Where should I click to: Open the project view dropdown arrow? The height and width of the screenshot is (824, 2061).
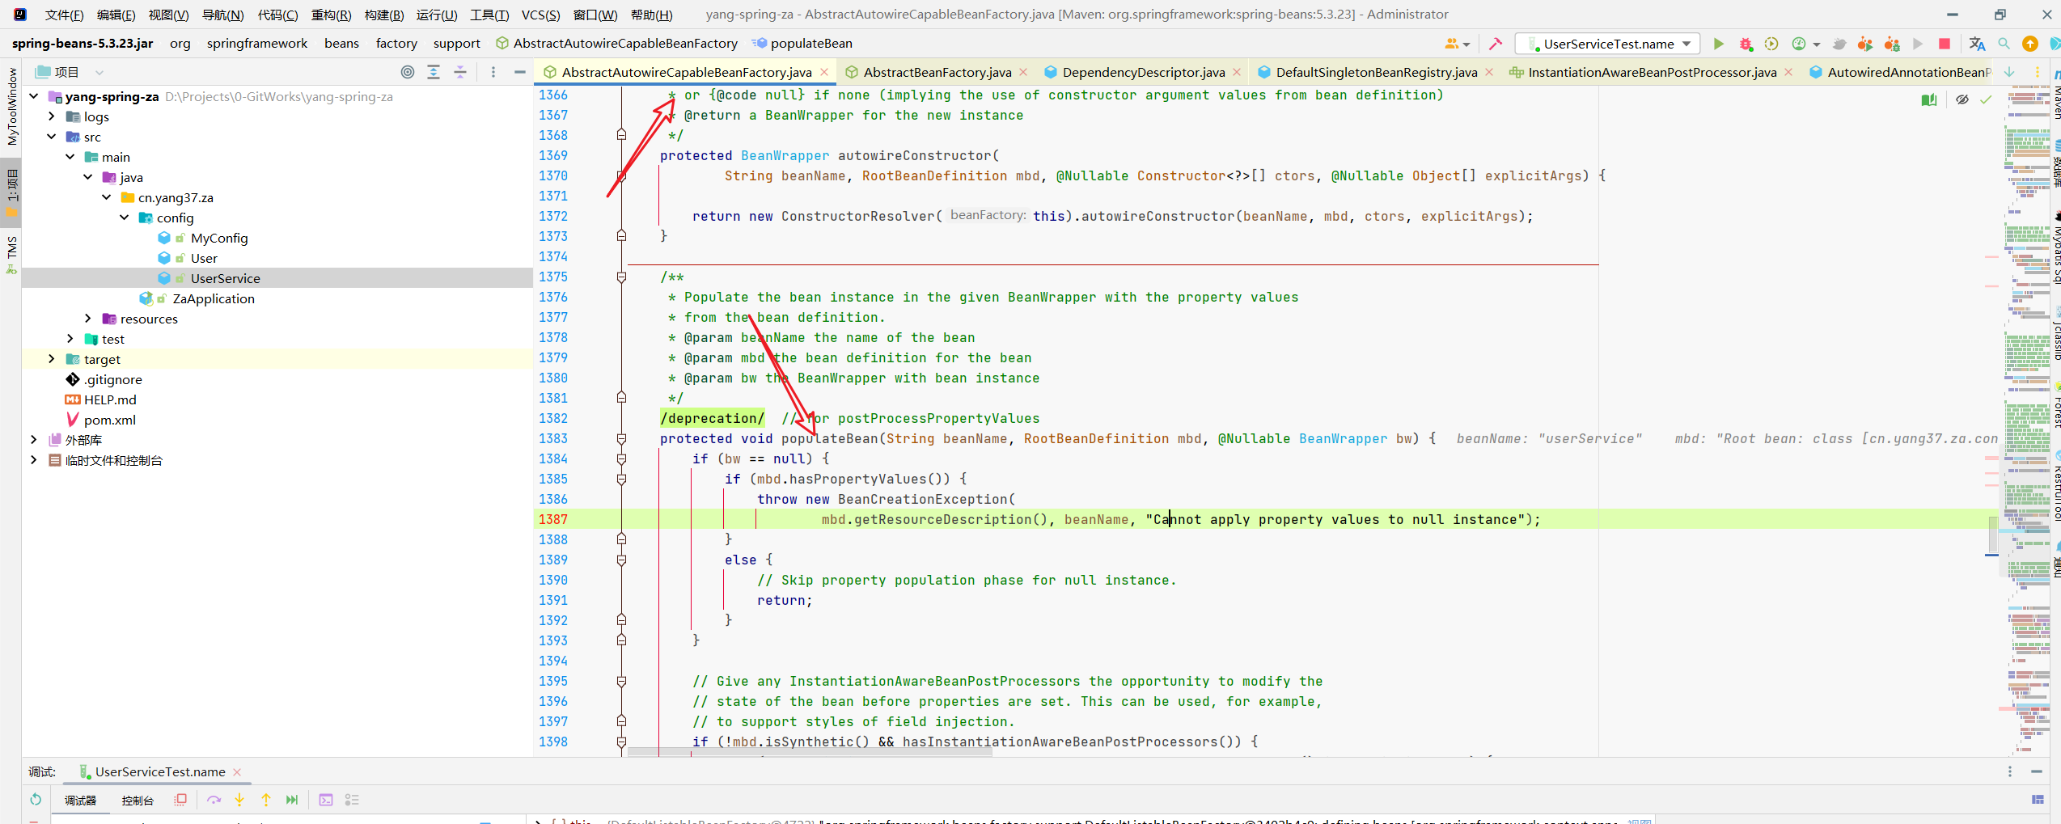(99, 72)
